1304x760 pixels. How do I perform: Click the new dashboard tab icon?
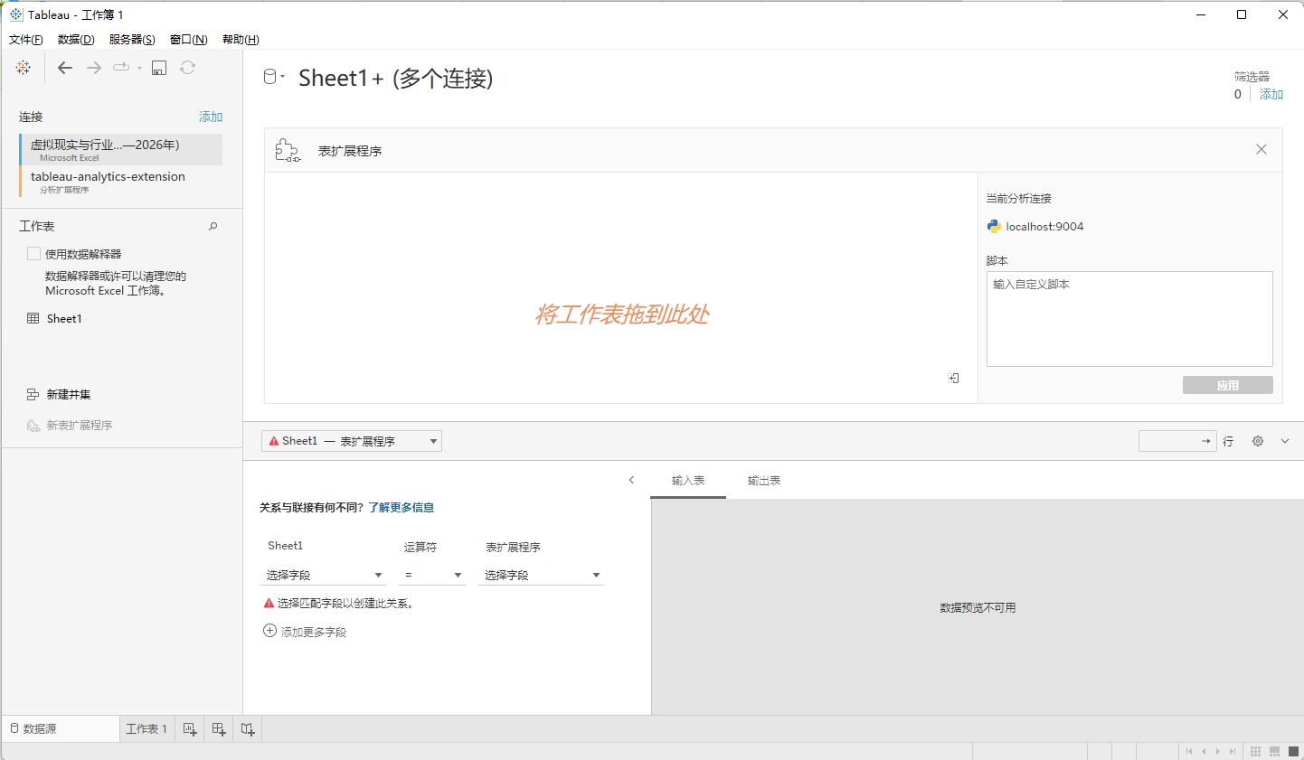(219, 729)
